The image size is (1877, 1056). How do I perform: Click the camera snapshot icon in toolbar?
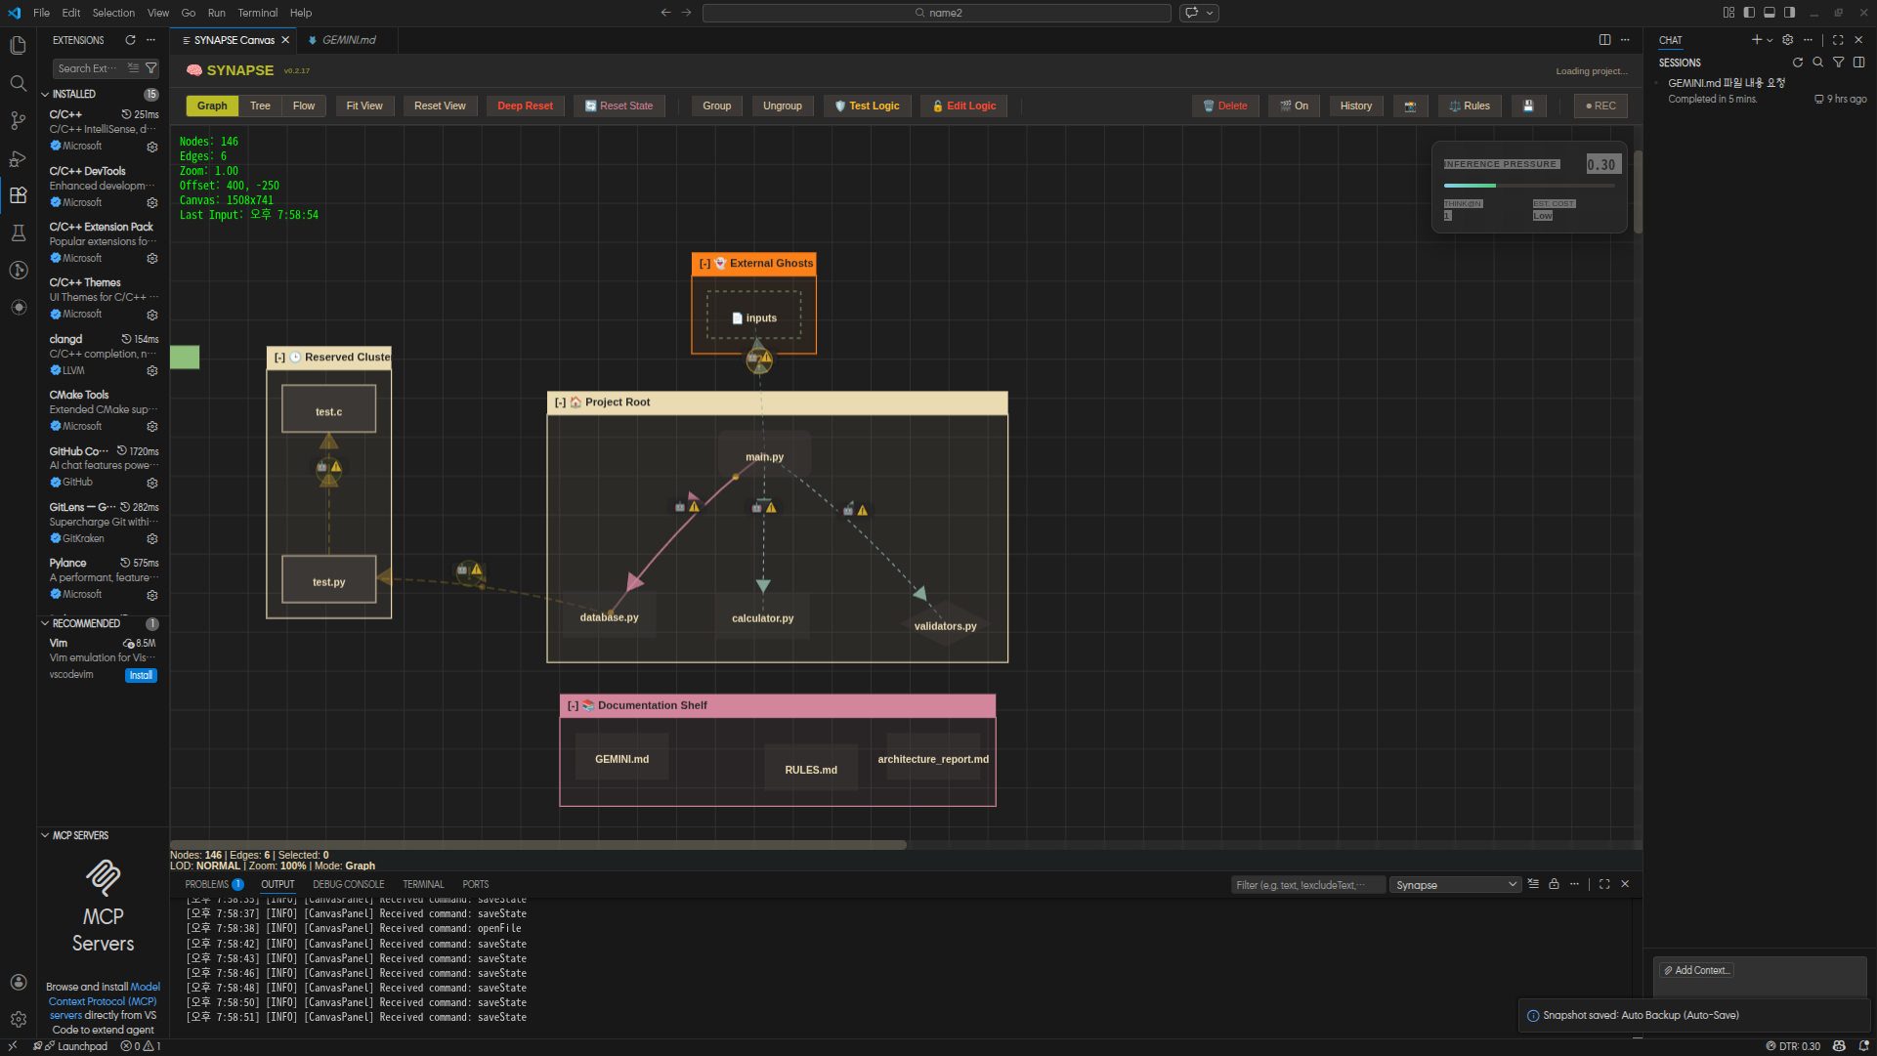point(1410,106)
